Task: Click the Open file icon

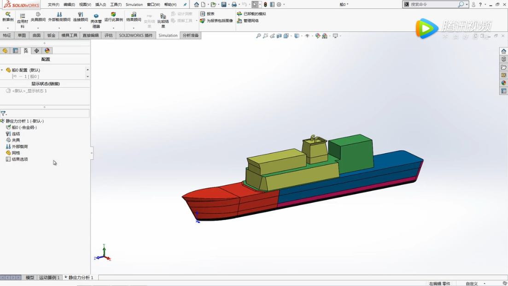Action: pos(213,5)
